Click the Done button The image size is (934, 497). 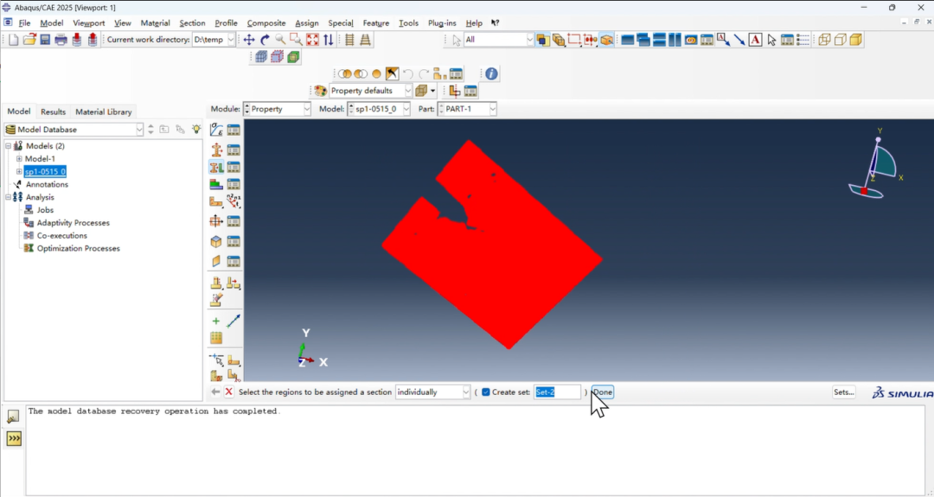click(x=602, y=392)
